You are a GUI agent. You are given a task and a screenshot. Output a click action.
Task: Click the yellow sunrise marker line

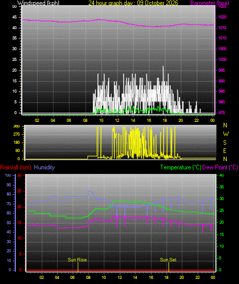click(78, 267)
